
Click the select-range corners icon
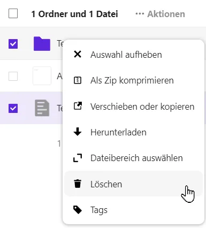tap(78, 158)
